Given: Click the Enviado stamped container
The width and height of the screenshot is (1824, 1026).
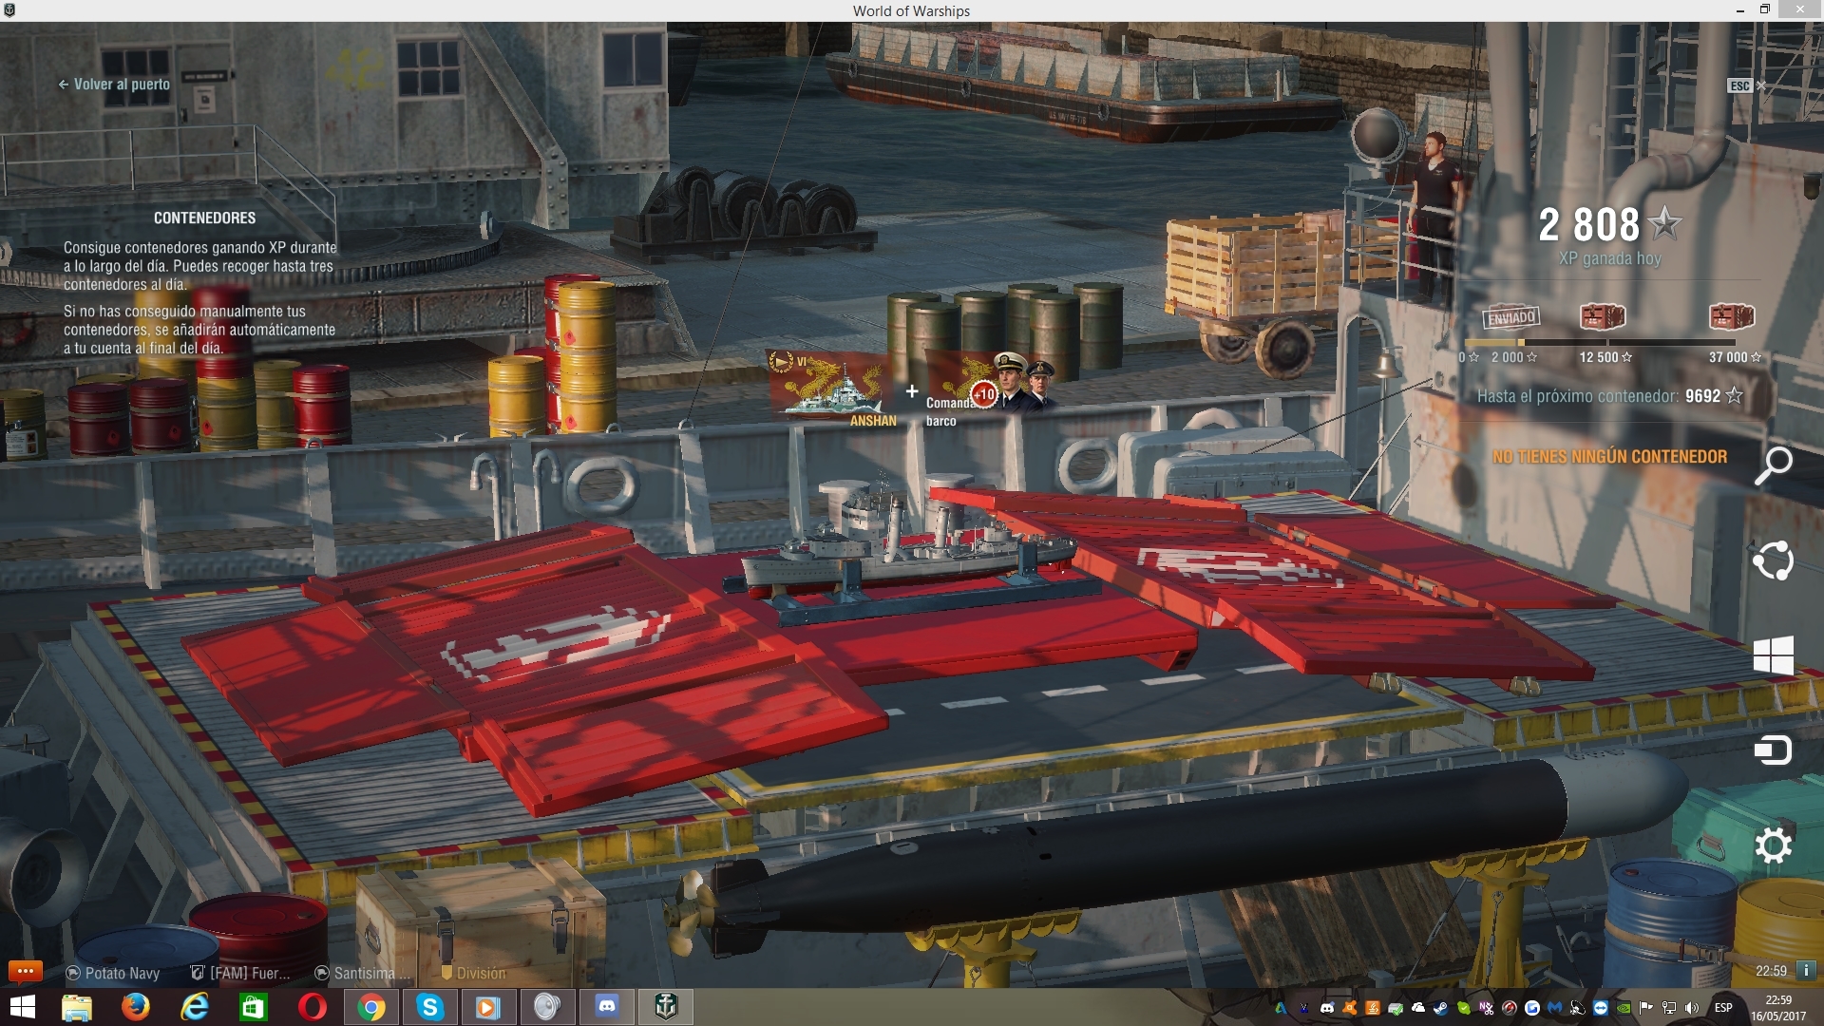Looking at the screenshot, I should [x=1510, y=317].
